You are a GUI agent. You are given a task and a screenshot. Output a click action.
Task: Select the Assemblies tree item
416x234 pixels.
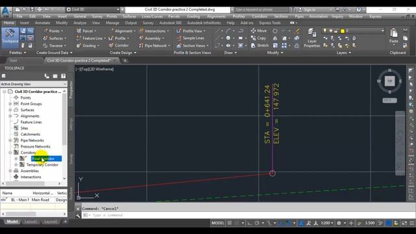pyautogui.click(x=29, y=171)
